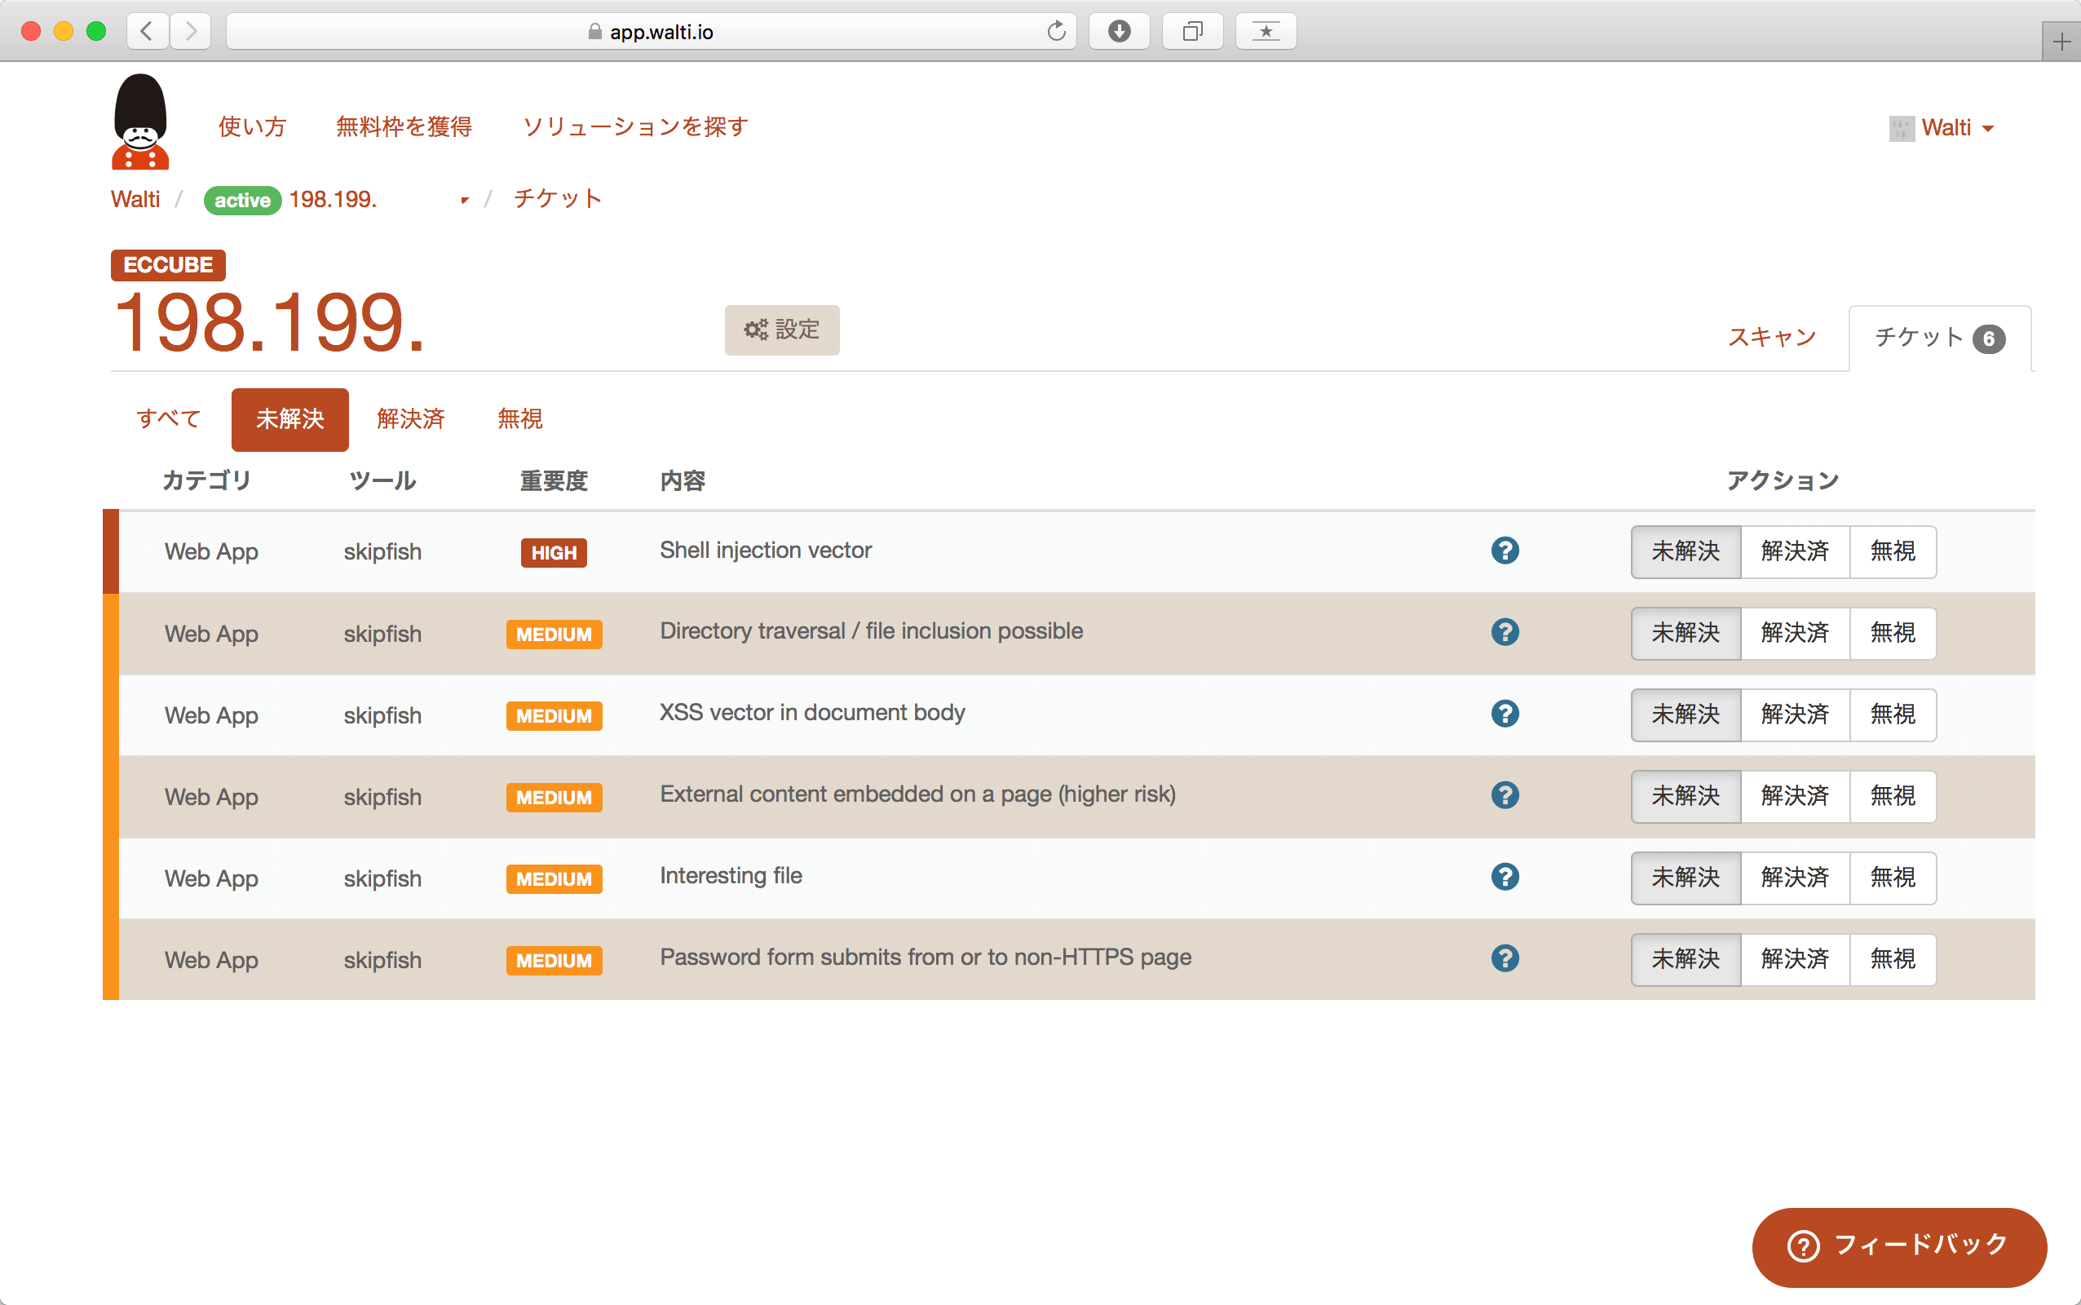Mark Shell injection vector as 解決済
Screen dimensions: 2081x1305
tap(1796, 551)
